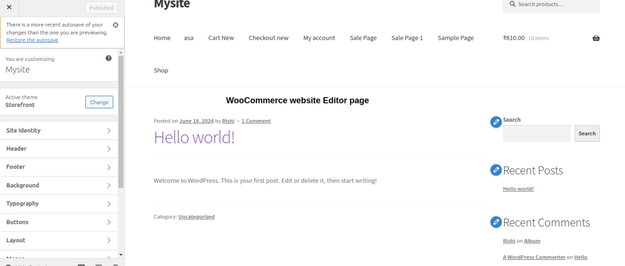Expand the Buttons section
Screen dimensions: 625x266
(x=59, y=222)
